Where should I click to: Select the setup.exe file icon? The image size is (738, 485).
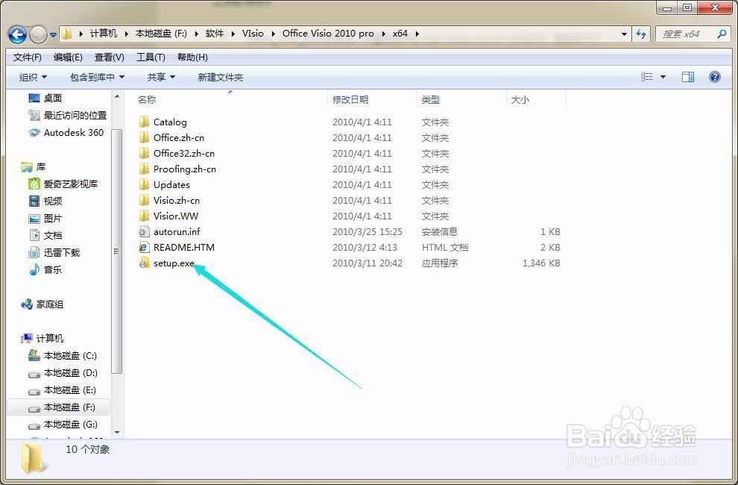[144, 263]
